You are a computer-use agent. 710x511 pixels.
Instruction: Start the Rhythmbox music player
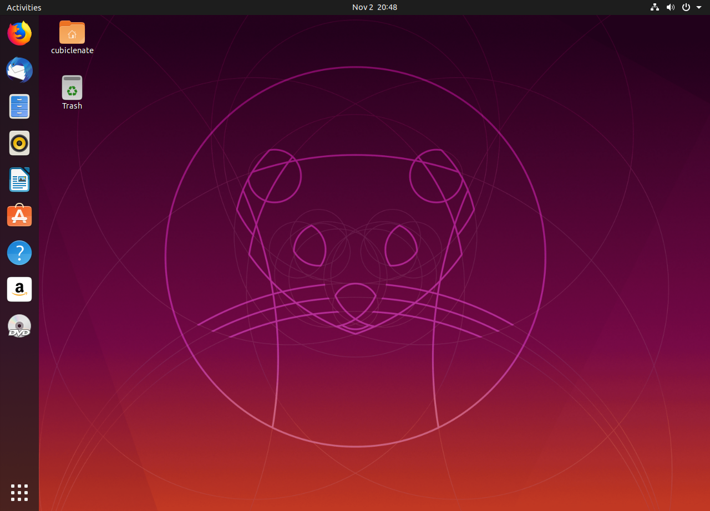19,143
